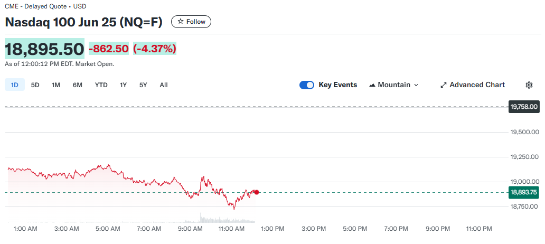Click the 5:00 AM time axis label
This screenshot has height=244, width=545.
pos(108,229)
